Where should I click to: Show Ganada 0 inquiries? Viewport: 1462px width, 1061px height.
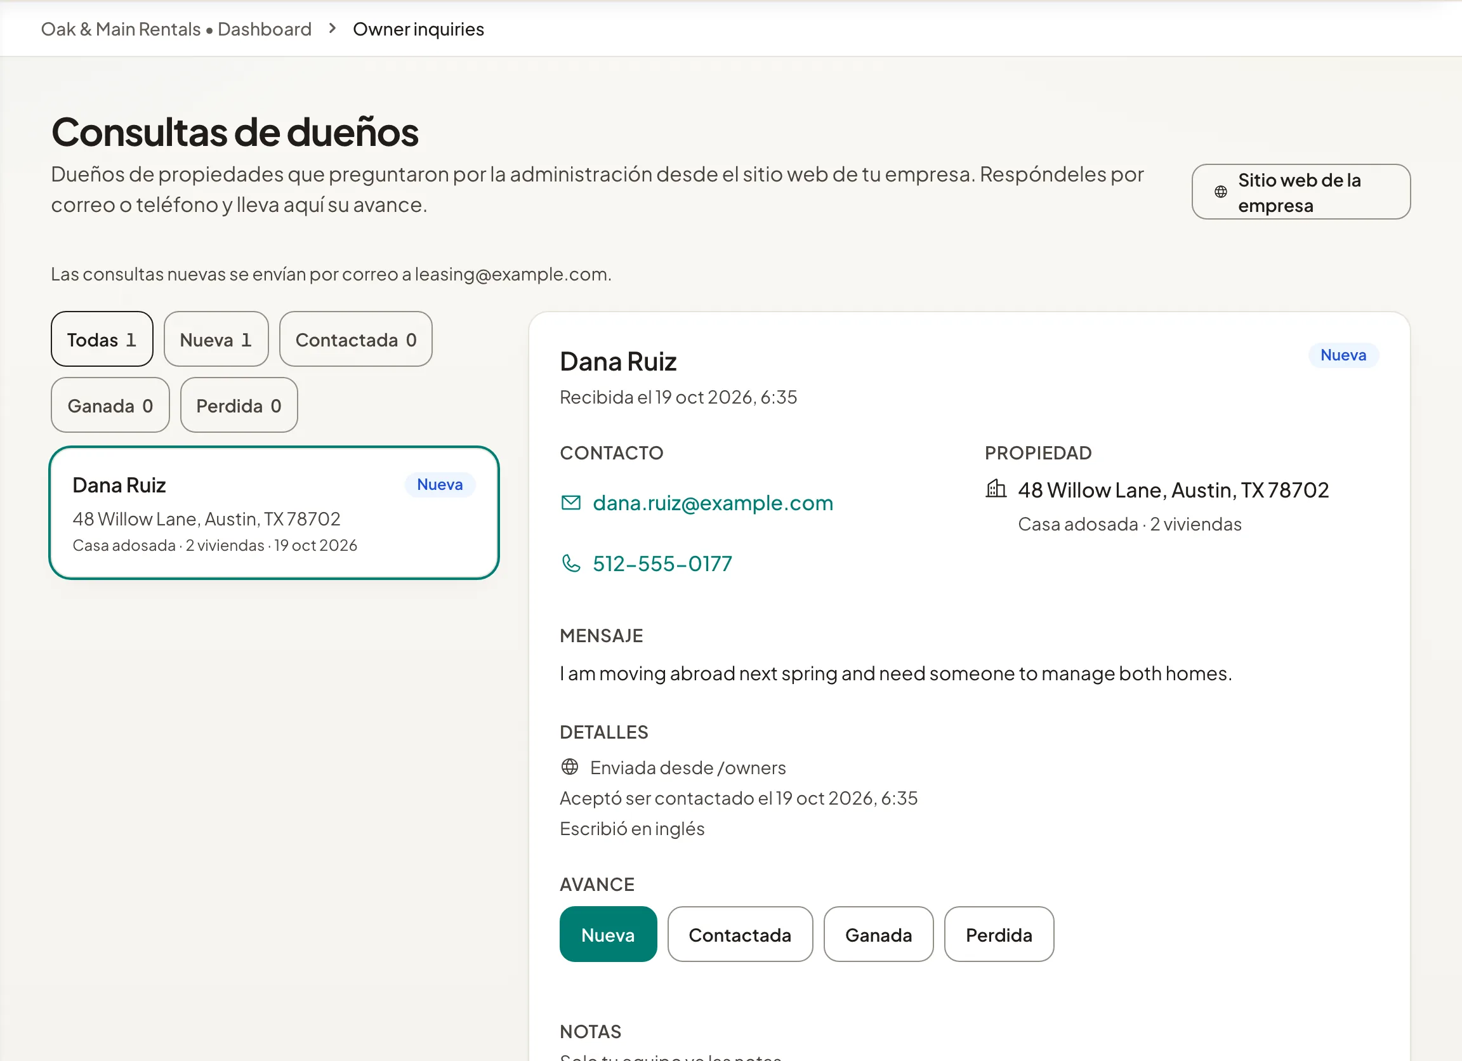click(110, 405)
